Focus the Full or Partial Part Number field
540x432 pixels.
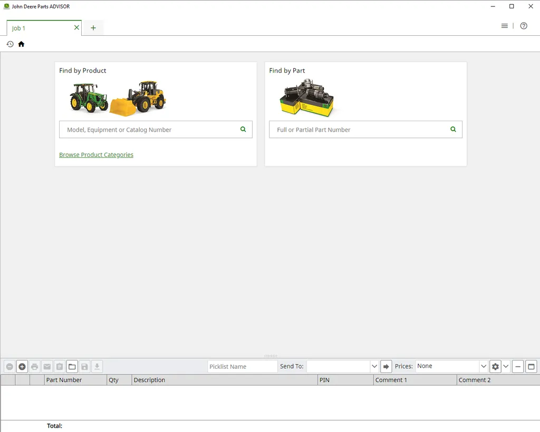click(x=366, y=129)
